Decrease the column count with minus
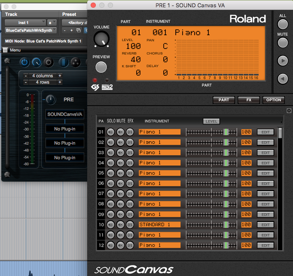The height and width of the screenshot is (276, 293). [x=26, y=76]
